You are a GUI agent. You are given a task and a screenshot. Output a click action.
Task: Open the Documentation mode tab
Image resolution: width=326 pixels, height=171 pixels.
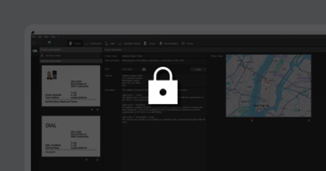169,44
